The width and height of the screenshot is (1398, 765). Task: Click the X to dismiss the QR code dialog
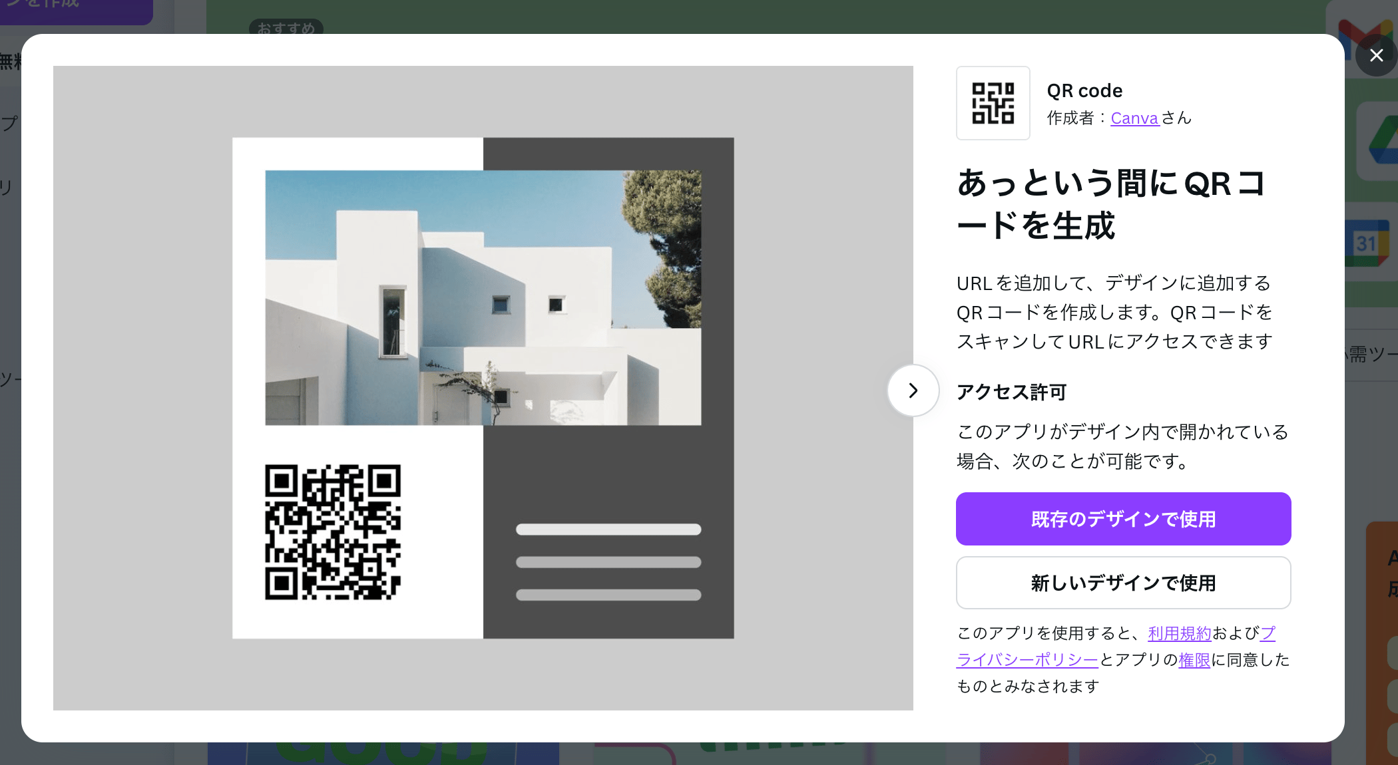[1376, 55]
